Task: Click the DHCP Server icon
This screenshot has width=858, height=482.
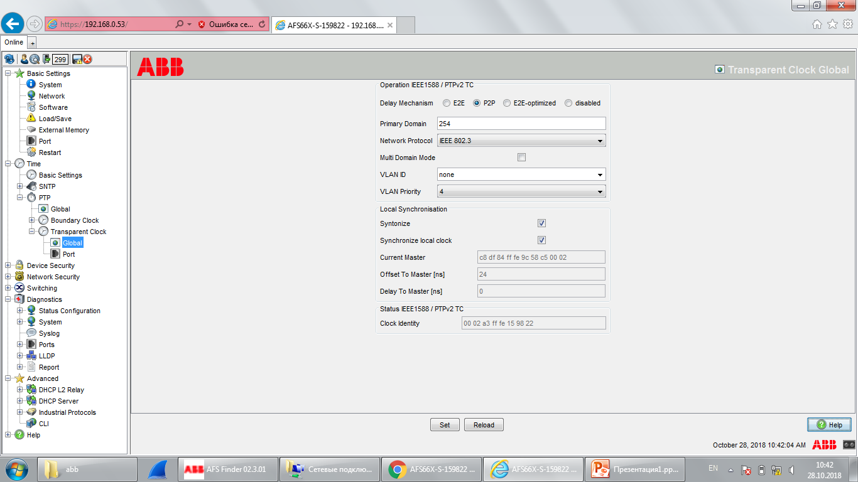Action: [31, 401]
